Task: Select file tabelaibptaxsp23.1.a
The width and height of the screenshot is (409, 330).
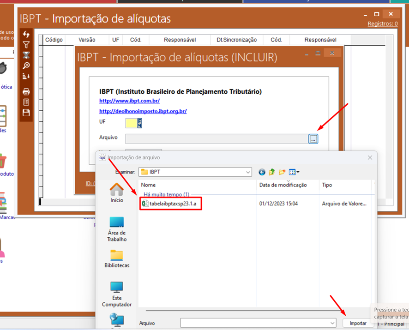Action: coord(173,204)
